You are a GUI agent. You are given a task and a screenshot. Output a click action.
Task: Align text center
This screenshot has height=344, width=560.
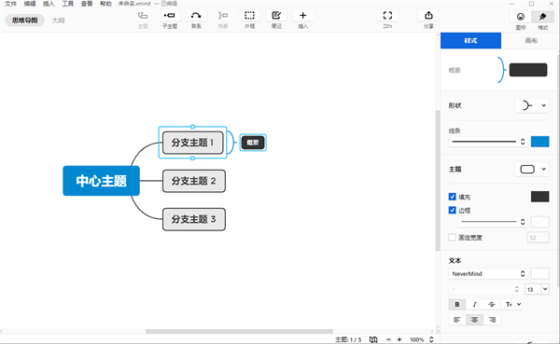(x=474, y=320)
